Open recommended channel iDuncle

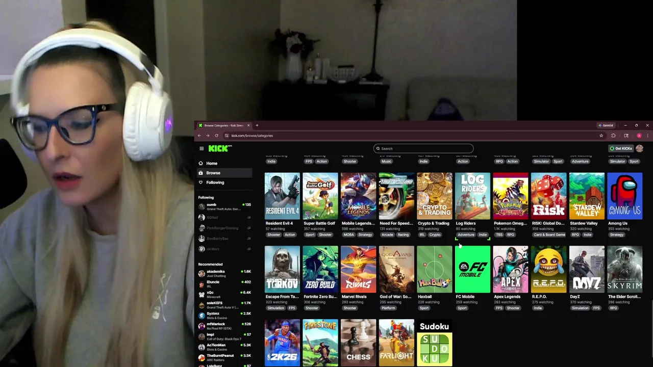(224, 284)
